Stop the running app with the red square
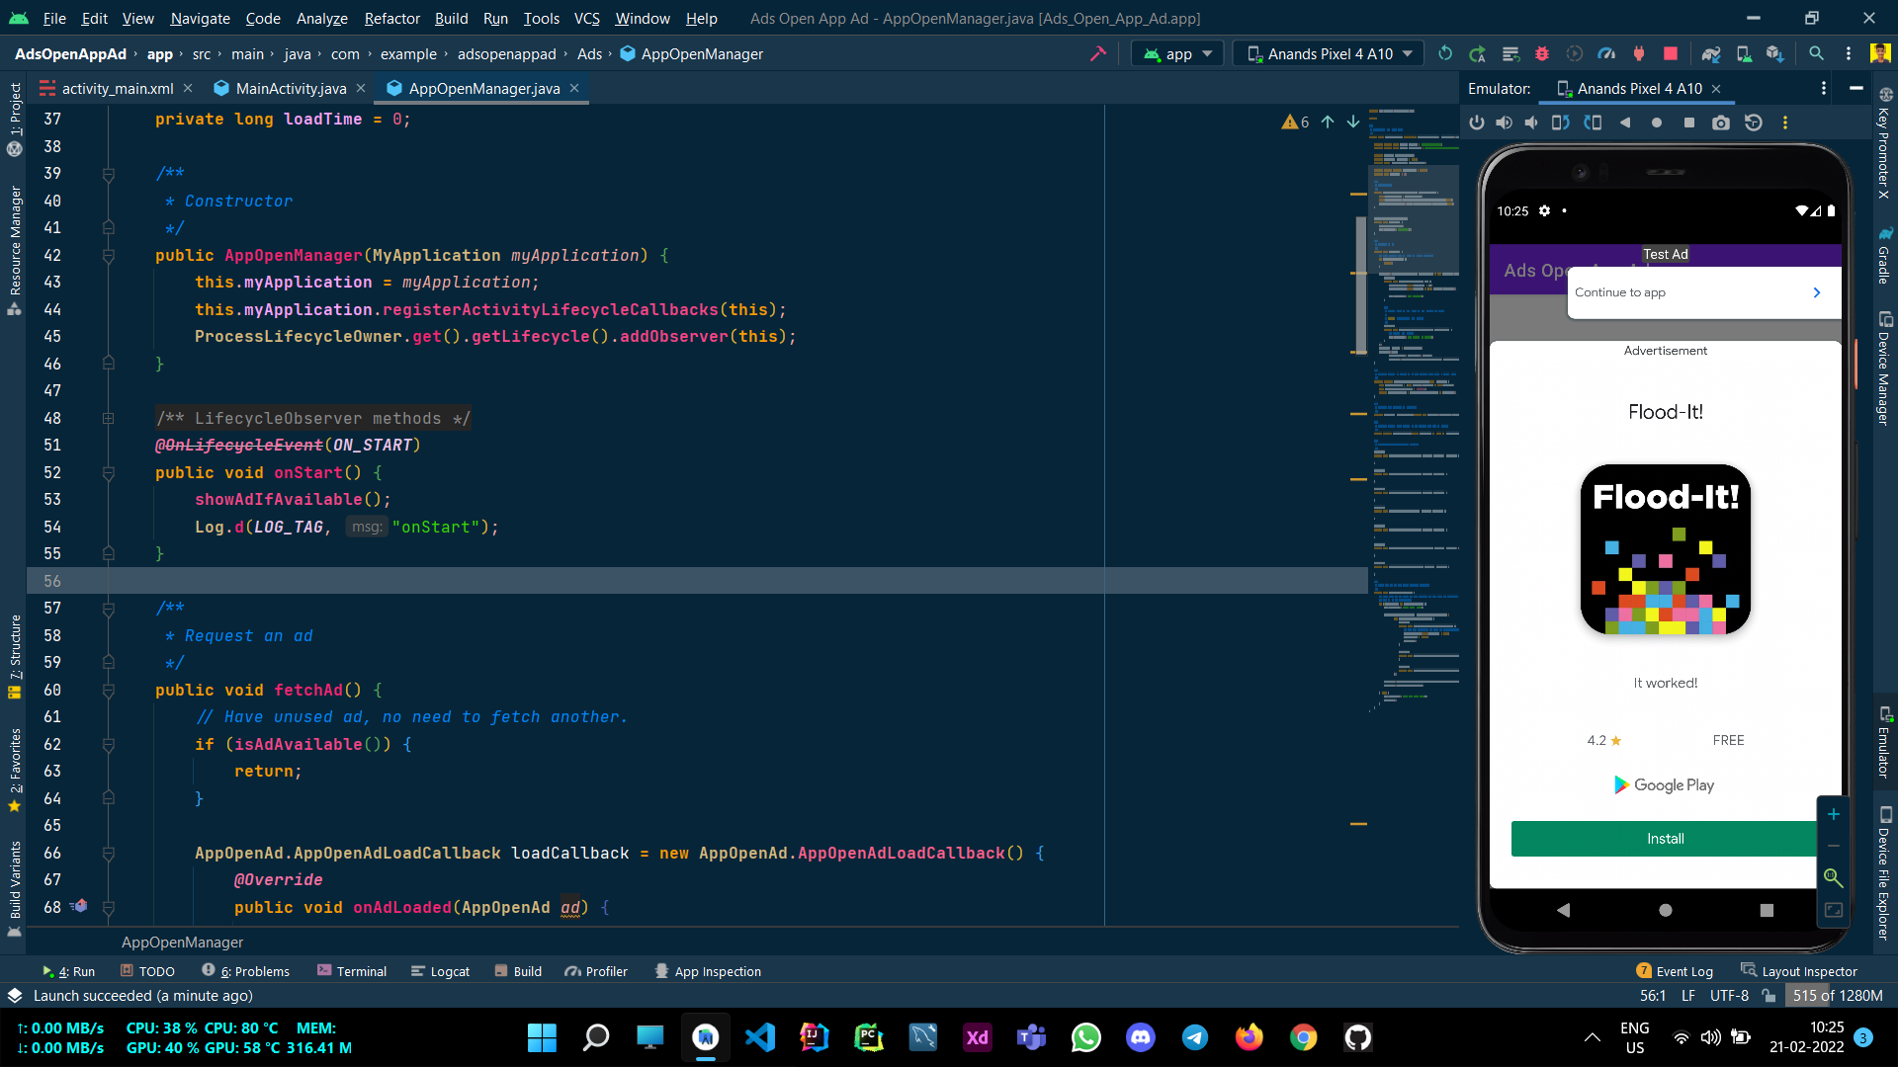Viewport: 1898px width, 1067px height. [1671, 53]
